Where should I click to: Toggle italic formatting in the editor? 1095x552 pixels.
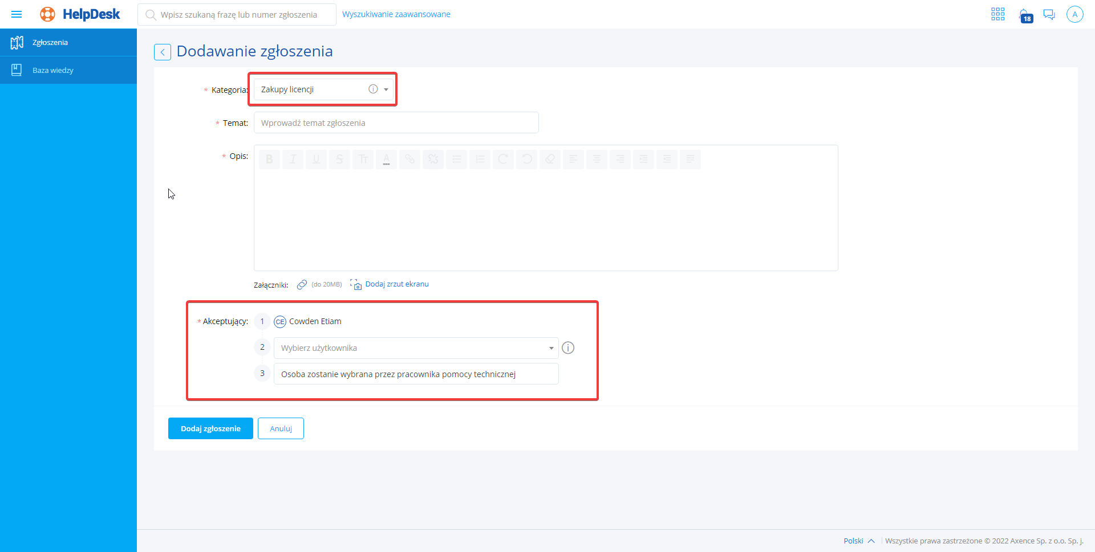point(293,160)
